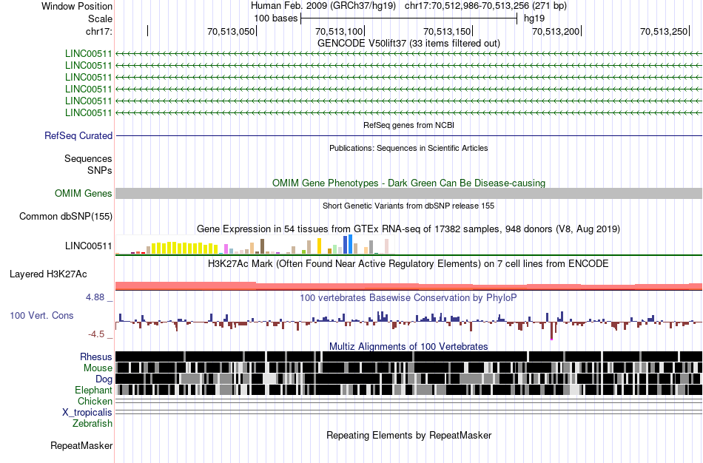
Task: Click the hg19 label beside scale bar
Action: pos(534,18)
